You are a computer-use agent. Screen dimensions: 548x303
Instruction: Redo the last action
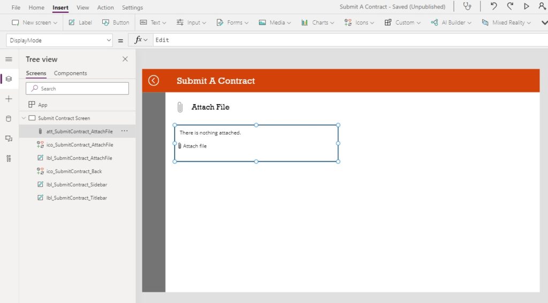510,6
